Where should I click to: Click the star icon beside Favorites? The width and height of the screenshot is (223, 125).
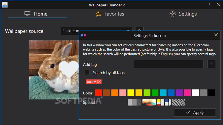click(x=98, y=14)
